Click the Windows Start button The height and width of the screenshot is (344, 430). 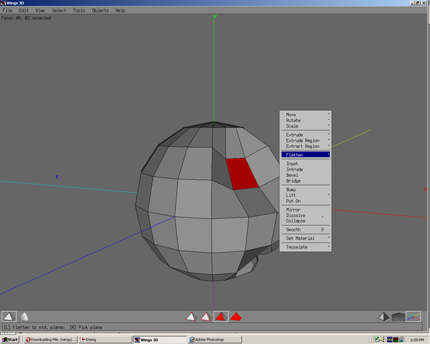(10, 339)
